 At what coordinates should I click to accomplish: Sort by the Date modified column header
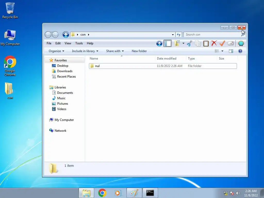[x=171, y=59]
